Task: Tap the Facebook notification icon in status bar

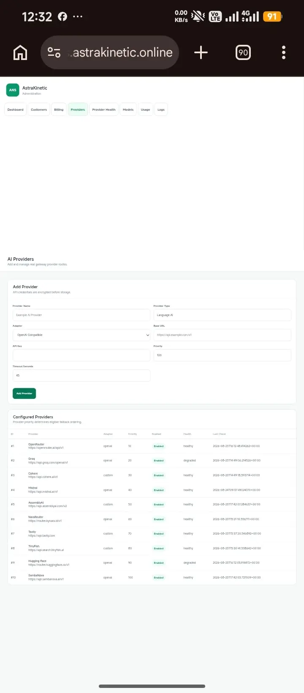Action: pos(62,16)
